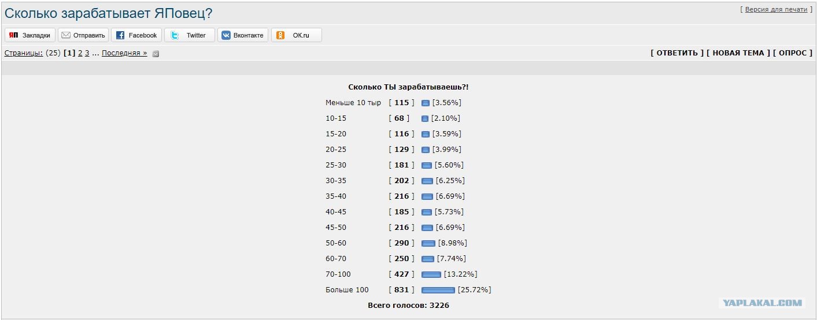Click the ЯП Закладки share icon
Image resolution: width=817 pixels, height=320 pixels.
13,35
